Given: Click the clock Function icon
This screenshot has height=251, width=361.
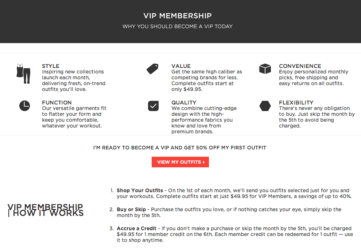Looking at the screenshot, I should coord(24,106).
